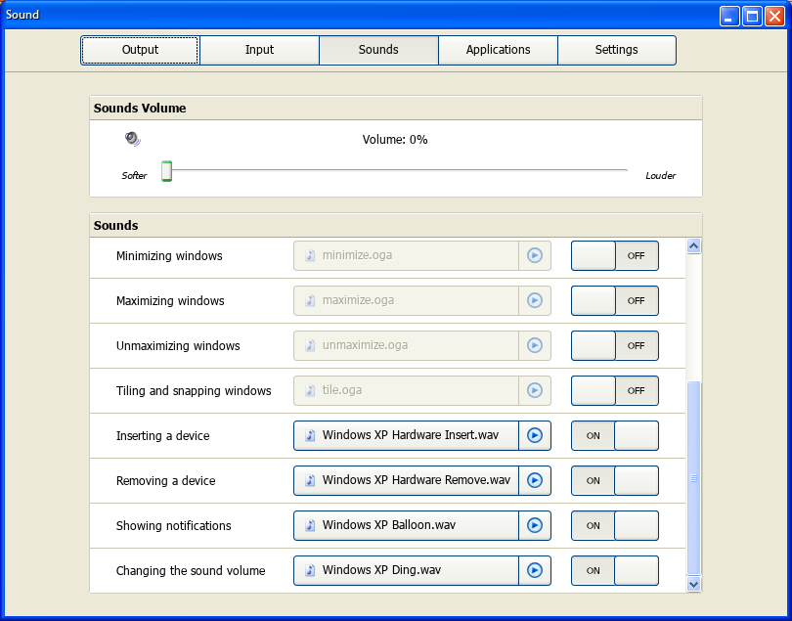
Task: Click play icon next to maximize.oga
Action: [535, 300]
